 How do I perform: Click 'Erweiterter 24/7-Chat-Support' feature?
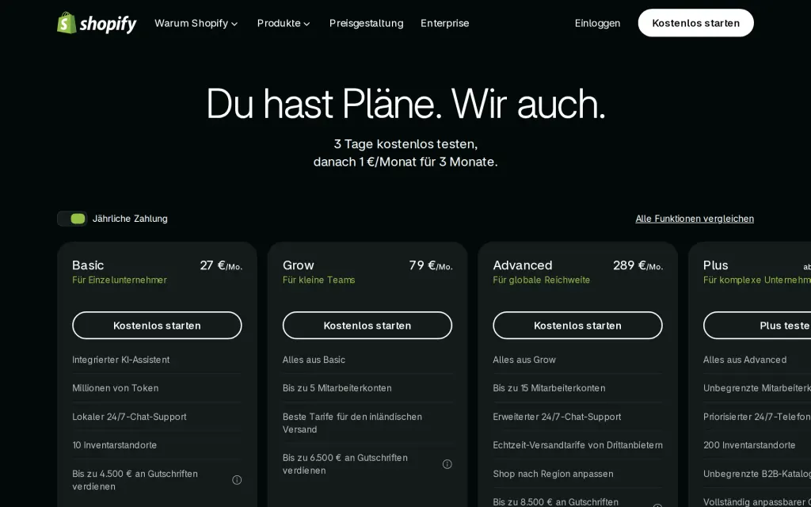click(557, 417)
